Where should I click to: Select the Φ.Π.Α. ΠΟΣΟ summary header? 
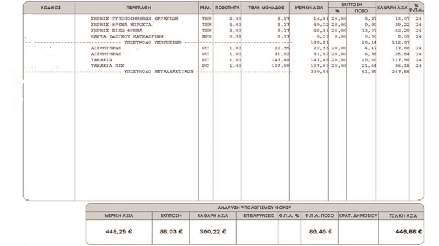pyautogui.click(x=319, y=216)
